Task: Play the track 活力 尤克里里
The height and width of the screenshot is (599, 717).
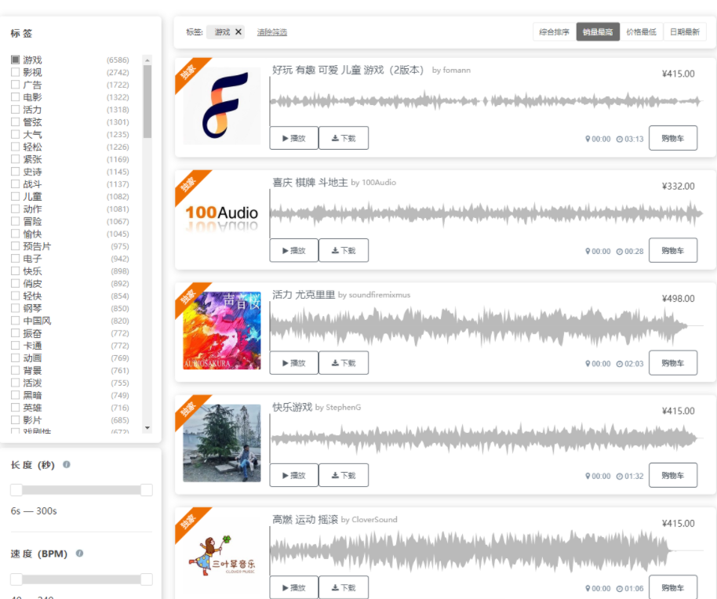Action: point(293,363)
